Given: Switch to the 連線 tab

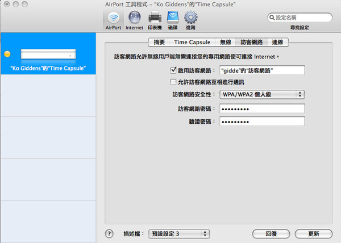Looking at the screenshot, I should point(277,42).
